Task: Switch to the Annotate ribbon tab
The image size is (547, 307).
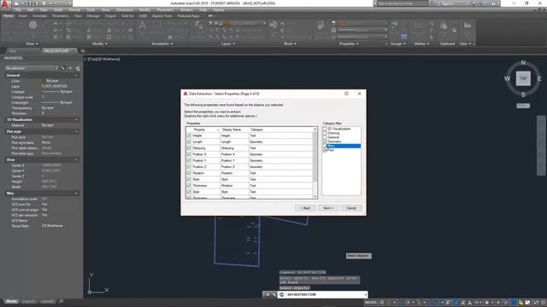Action: point(39,15)
